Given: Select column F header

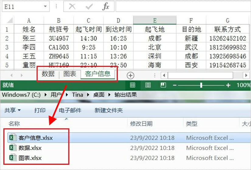Looking at the screenshot, I should click(191, 20).
